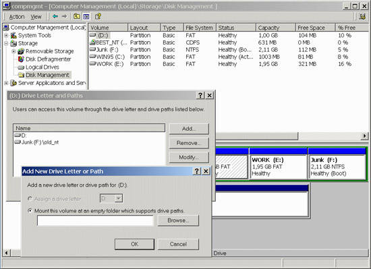Click the Disk Defragmenter icon
This screenshot has width=371, height=269.
coord(21,59)
